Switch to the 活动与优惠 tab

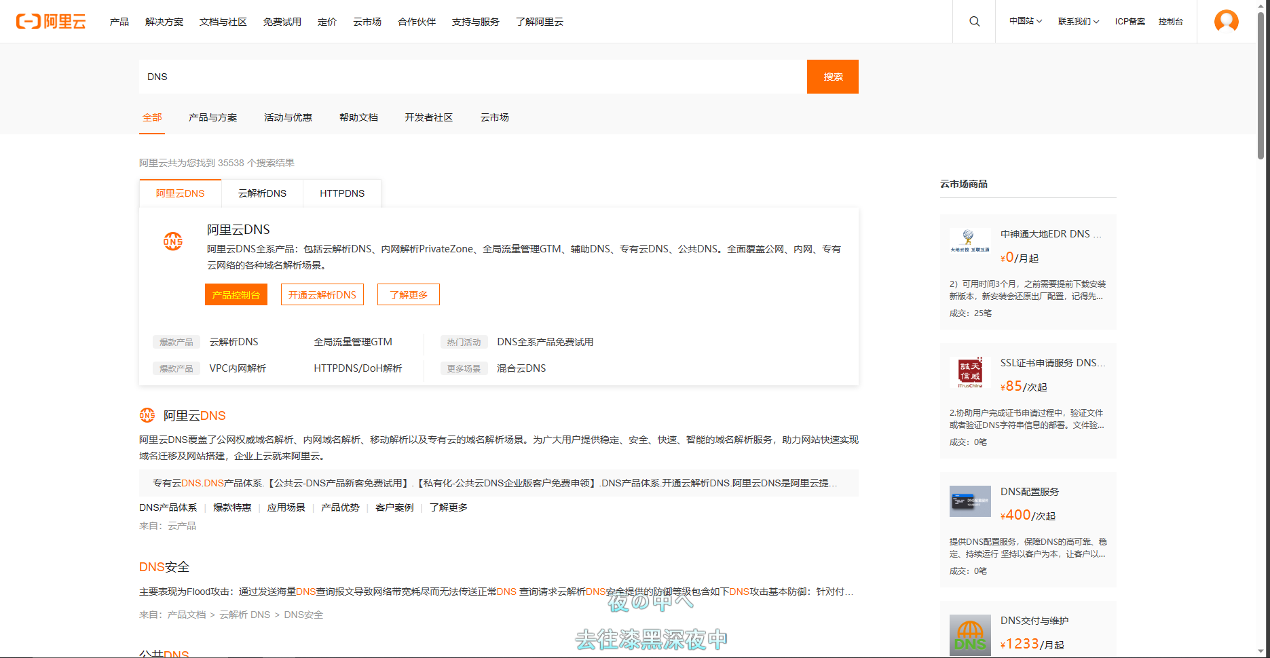tap(288, 117)
